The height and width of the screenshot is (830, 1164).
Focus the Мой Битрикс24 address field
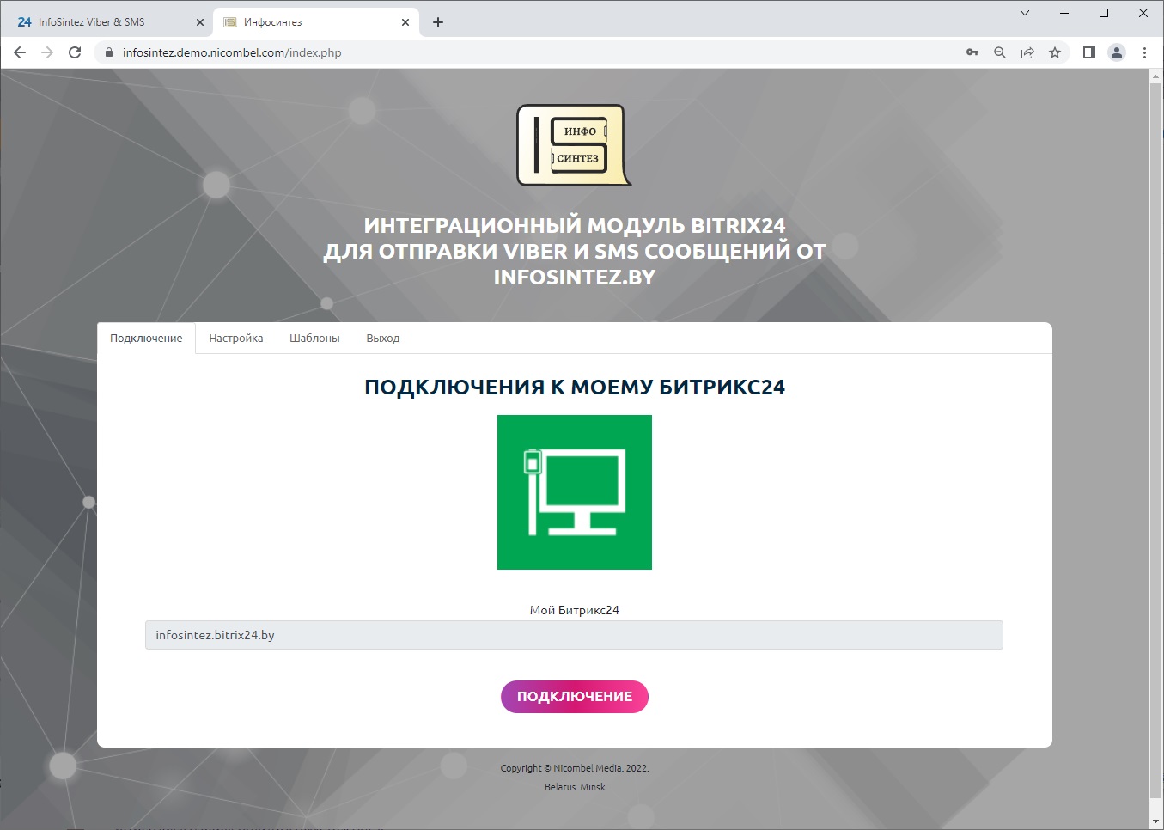coord(574,635)
